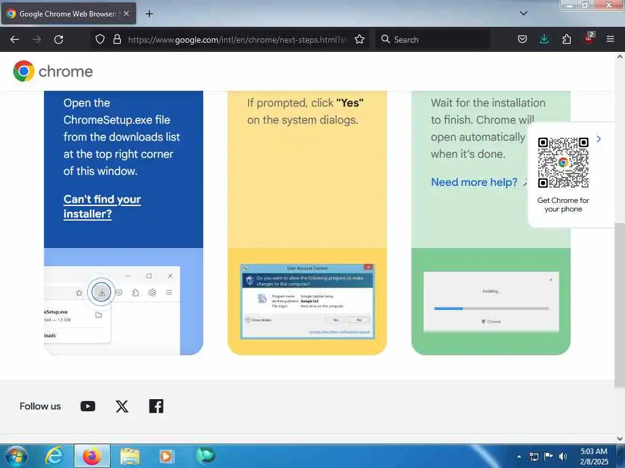625x468 pixels.
Task: Open the Windows Start menu
Action: pyautogui.click(x=16, y=456)
